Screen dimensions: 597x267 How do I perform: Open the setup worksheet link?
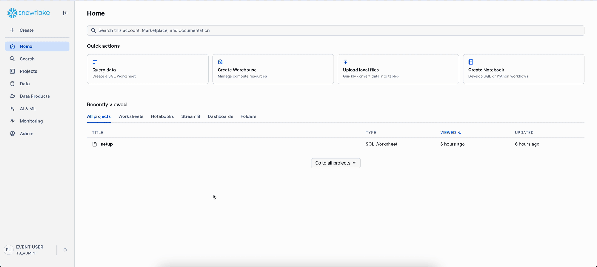(x=107, y=144)
